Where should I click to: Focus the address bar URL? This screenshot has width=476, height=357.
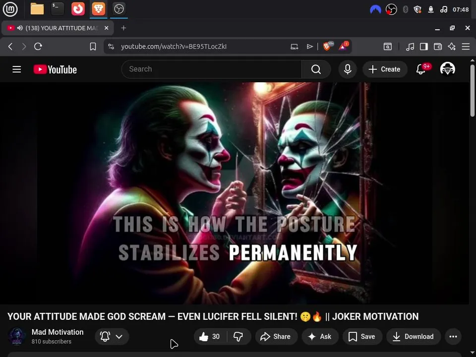[174, 47]
